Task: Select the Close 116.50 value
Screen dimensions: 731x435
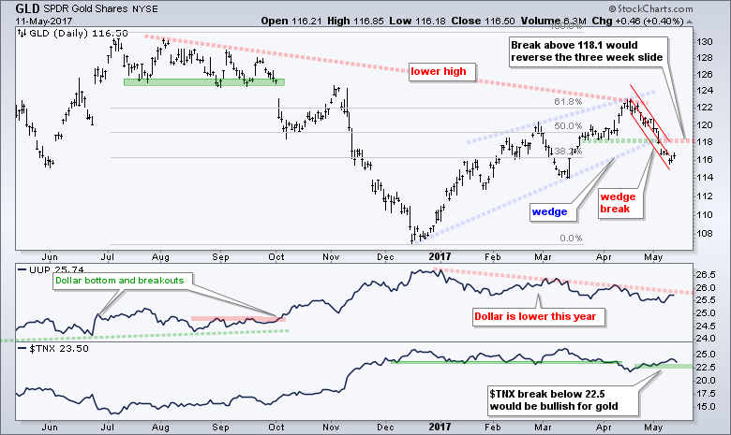Action: (483, 21)
